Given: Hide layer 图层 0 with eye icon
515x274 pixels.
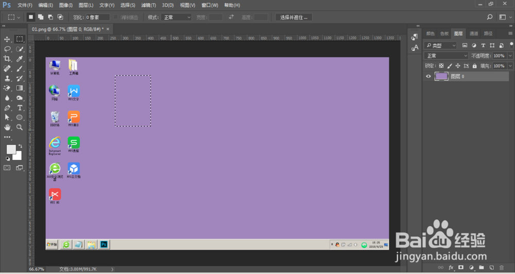Looking at the screenshot, I should pos(428,77).
